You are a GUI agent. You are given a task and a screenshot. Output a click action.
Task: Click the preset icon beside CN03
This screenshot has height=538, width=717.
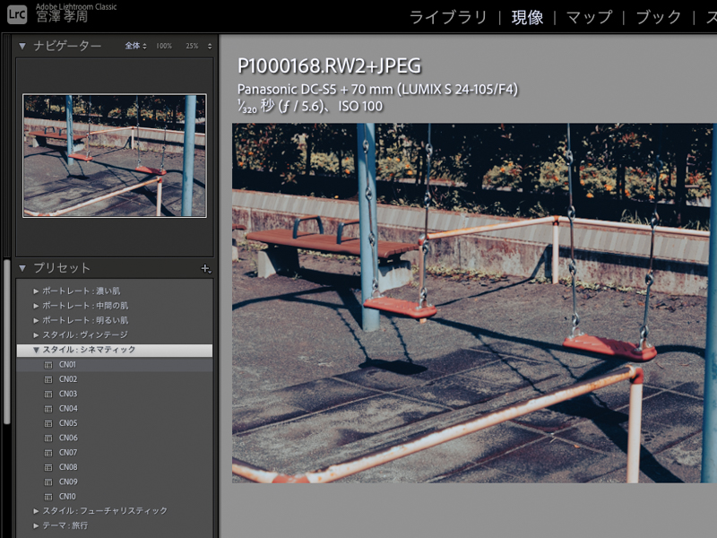[x=48, y=394]
